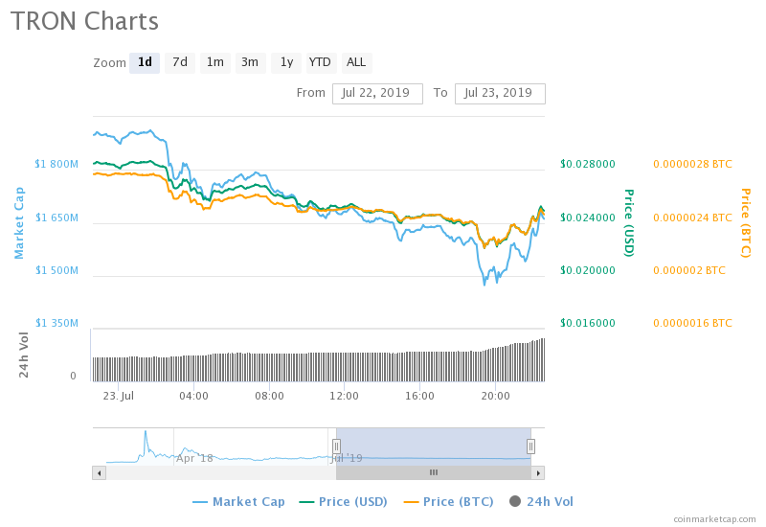Switch zoom to 7d
766x527 pixels.
pyautogui.click(x=179, y=63)
